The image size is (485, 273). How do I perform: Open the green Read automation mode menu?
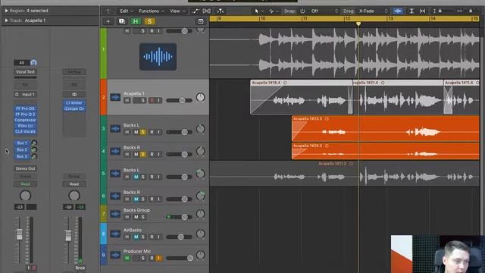coord(25,184)
